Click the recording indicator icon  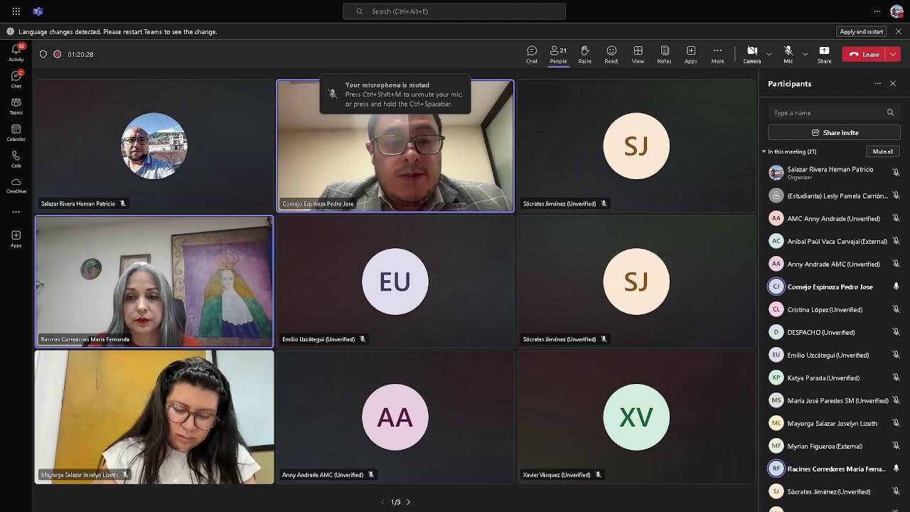tap(58, 54)
